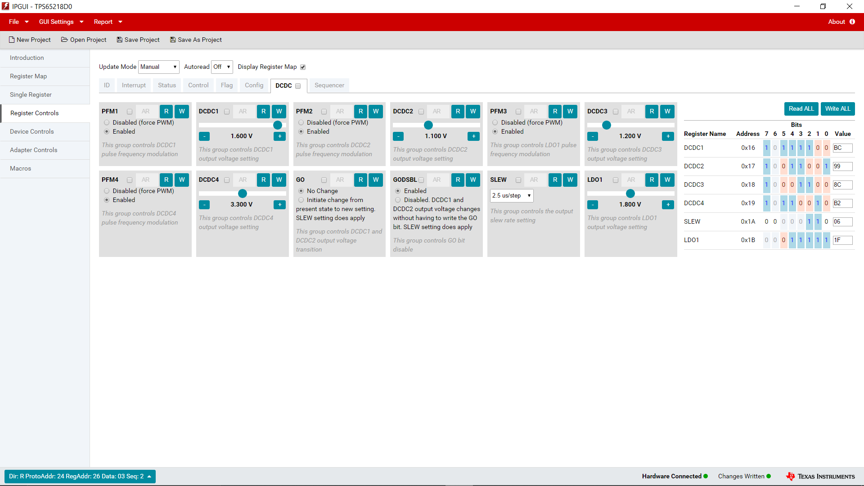The image size is (864, 486).
Task: Select Initiate change option in GO group
Action: (301, 200)
